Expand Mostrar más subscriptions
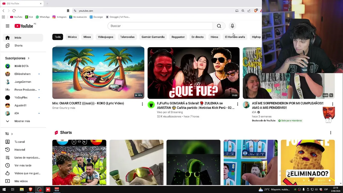 coord(23,121)
